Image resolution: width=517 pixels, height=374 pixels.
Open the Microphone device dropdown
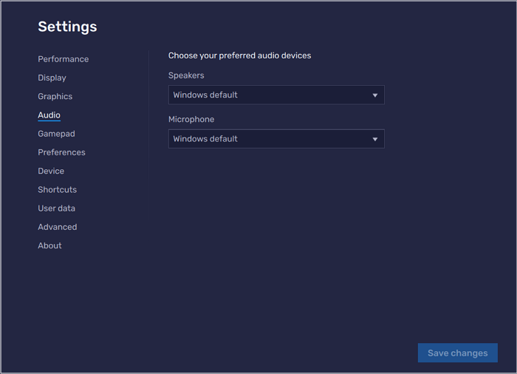(x=275, y=139)
